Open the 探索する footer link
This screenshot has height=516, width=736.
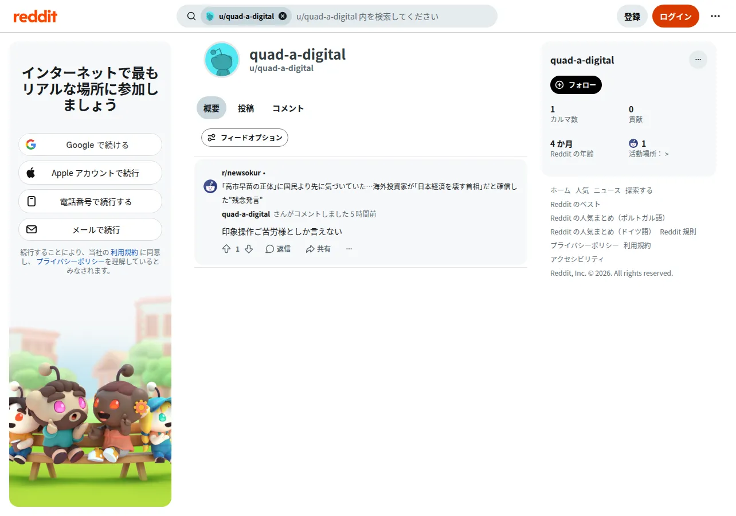pyautogui.click(x=639, y=190)
